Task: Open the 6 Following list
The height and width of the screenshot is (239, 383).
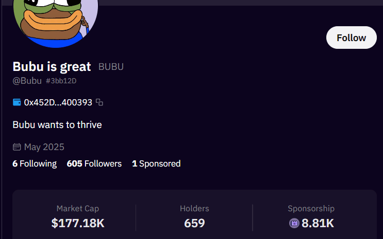Action: click(35, 163)
